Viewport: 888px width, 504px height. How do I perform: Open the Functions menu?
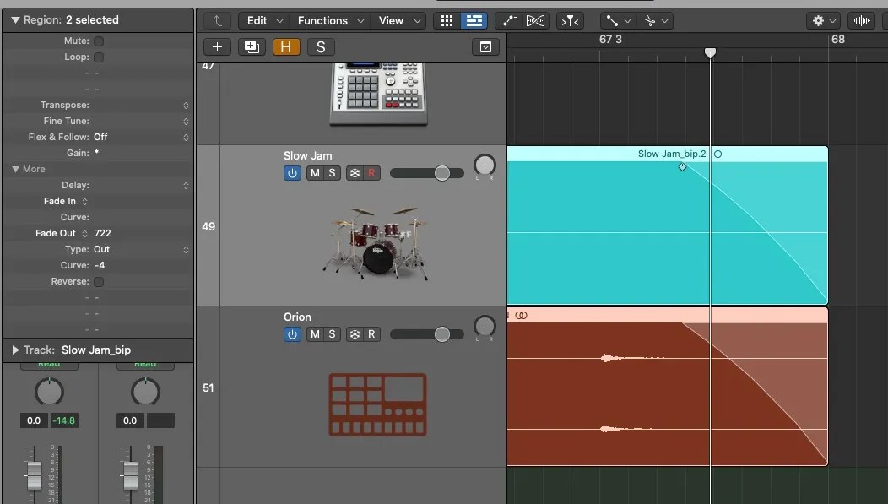(x=324, y=19)
